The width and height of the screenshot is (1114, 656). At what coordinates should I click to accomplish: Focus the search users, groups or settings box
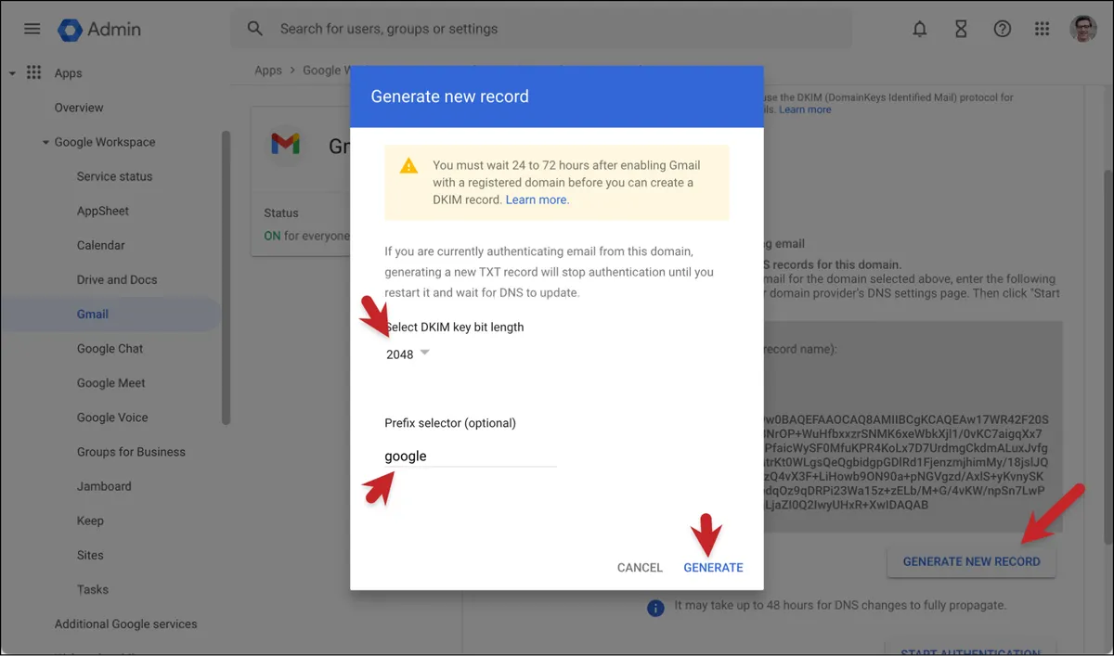pyautogui.click(x=541, y=29)
